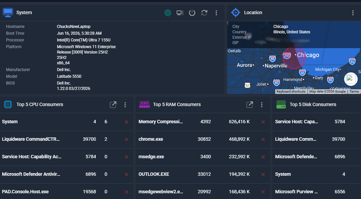
Task: Kill Liquidware CommandCTR process in CPU list
Action: (127, 139)
